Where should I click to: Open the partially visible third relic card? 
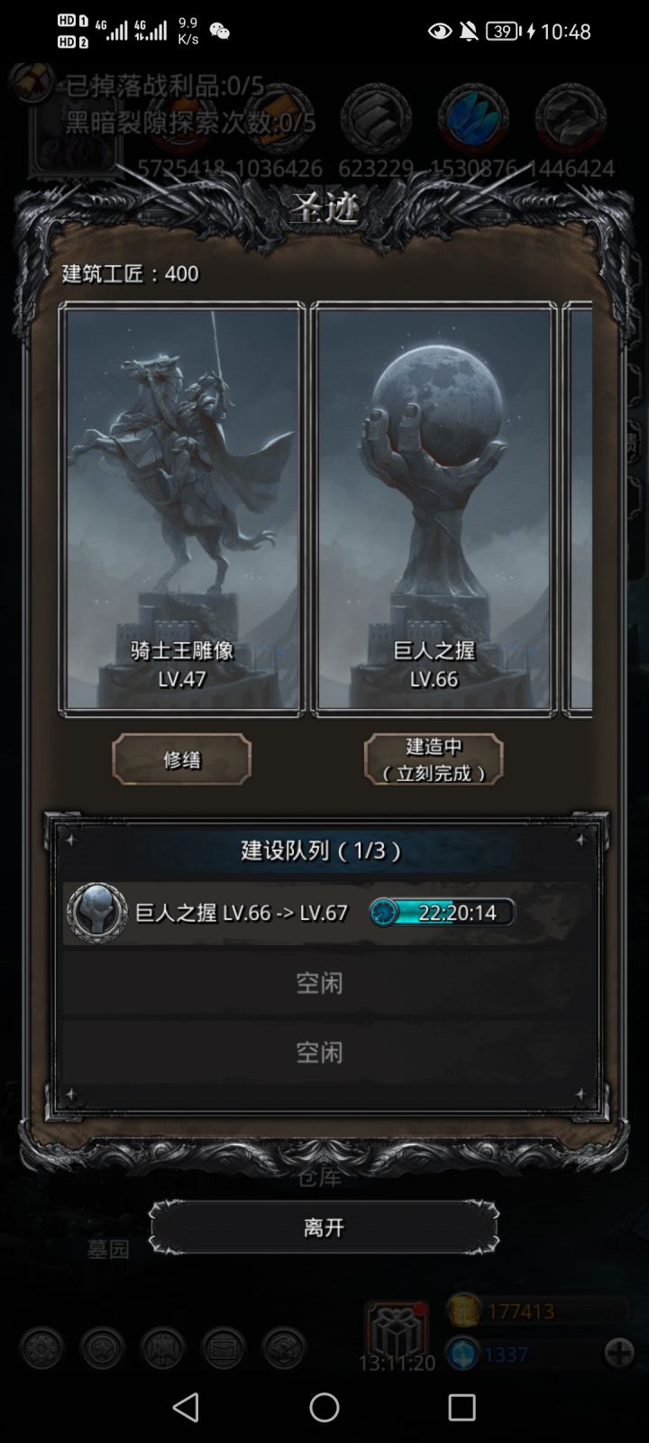578,510
